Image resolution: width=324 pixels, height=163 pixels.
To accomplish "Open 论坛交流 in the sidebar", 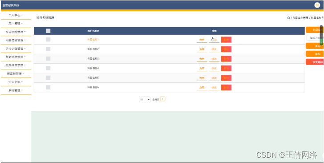I will [x=16, y=82].
